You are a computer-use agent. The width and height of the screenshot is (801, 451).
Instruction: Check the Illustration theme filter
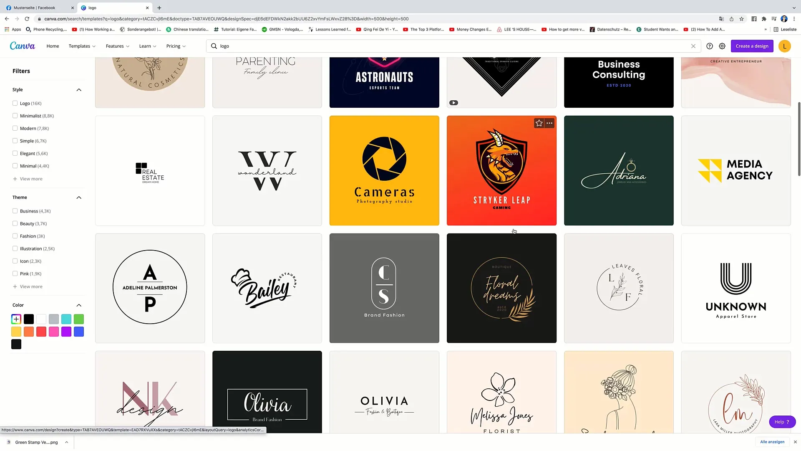[x=15, y=248]
